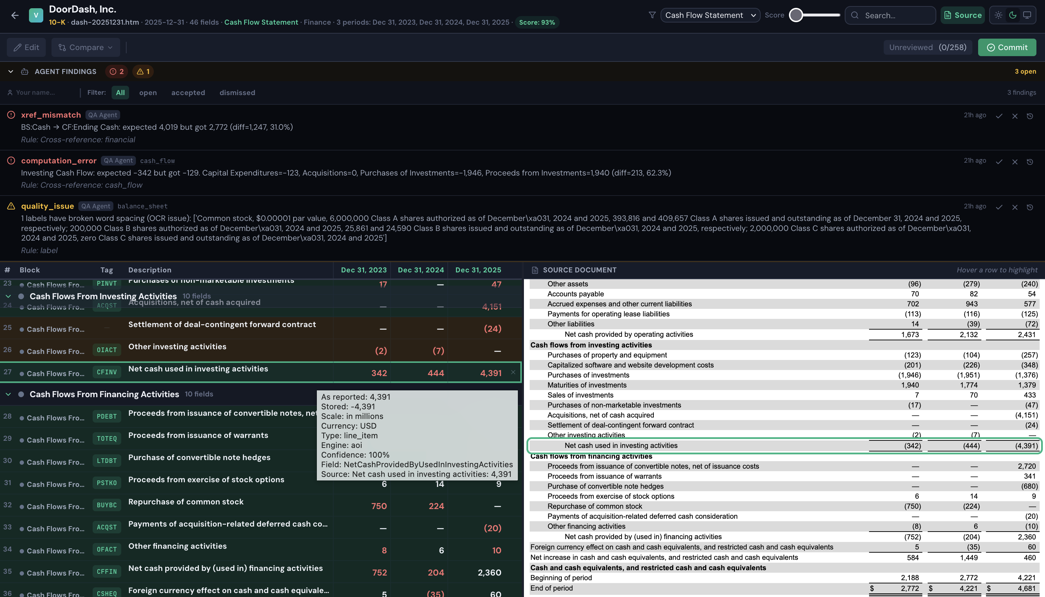Viewport: 1045px width, 597px height.
Task: Click the Dec 31, 2025 column header
Action: (478, 270)
